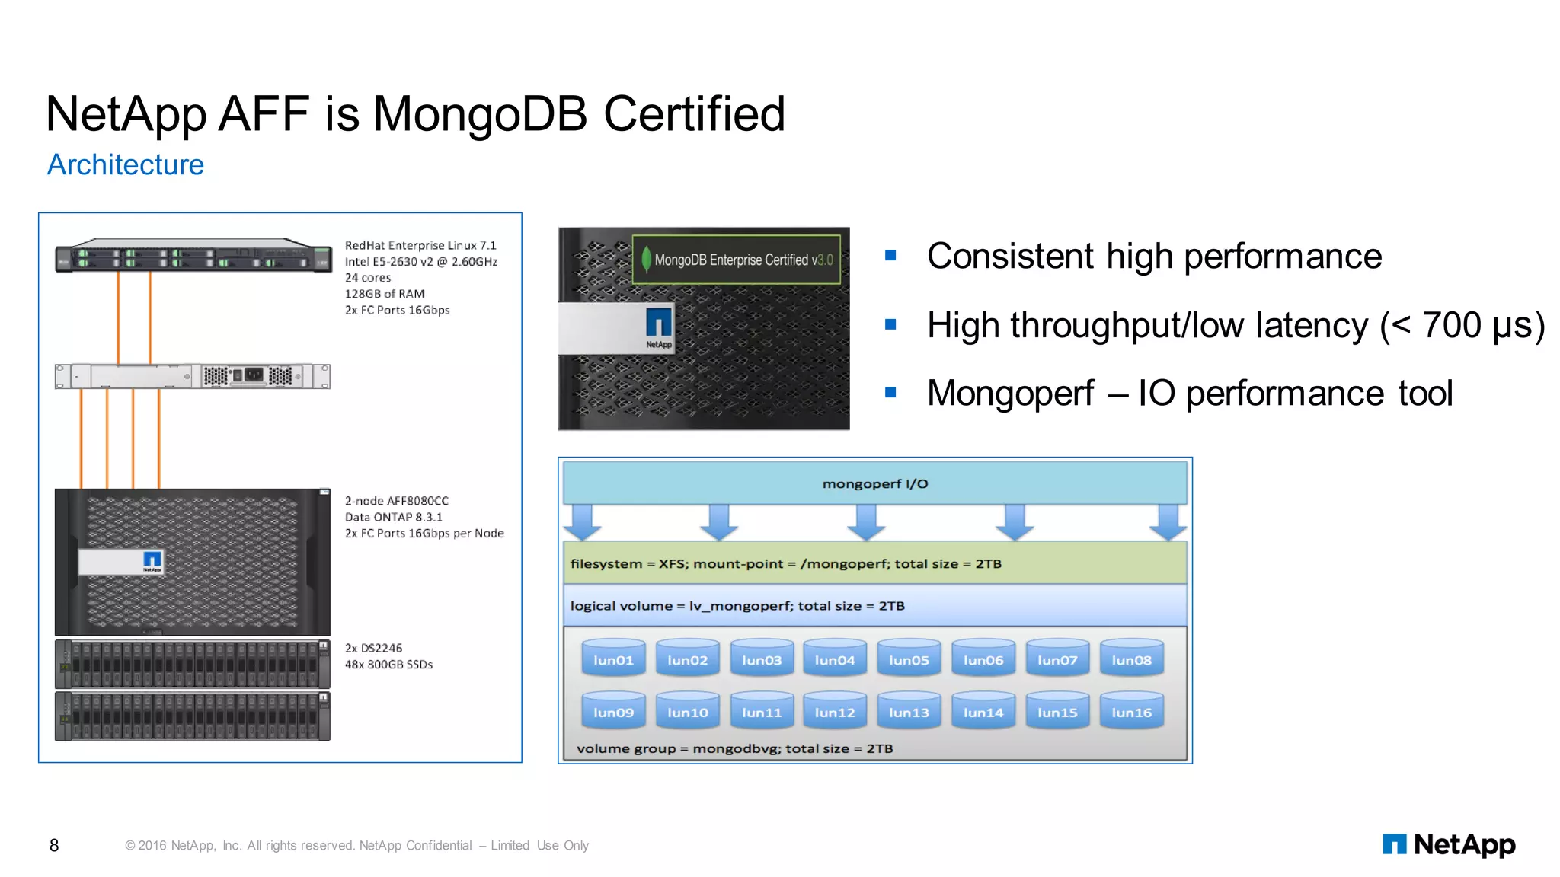Click the lun02 disk icon
1560x877 pixels.
[688, 658]
